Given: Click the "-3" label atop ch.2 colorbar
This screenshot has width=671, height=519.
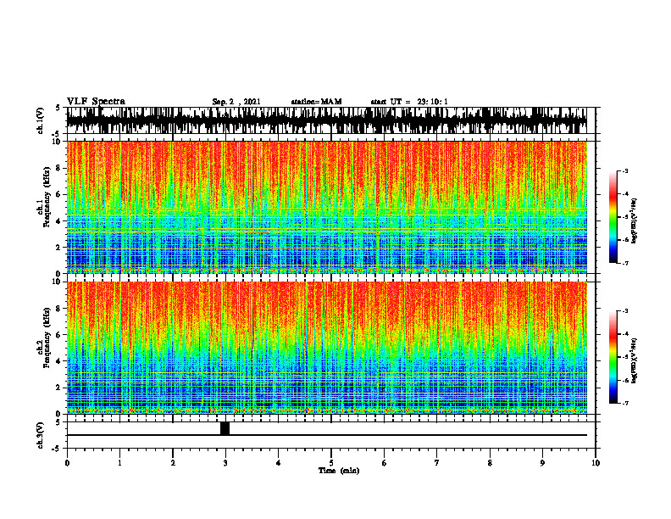Looking at the screenshot, I should 625,311.
